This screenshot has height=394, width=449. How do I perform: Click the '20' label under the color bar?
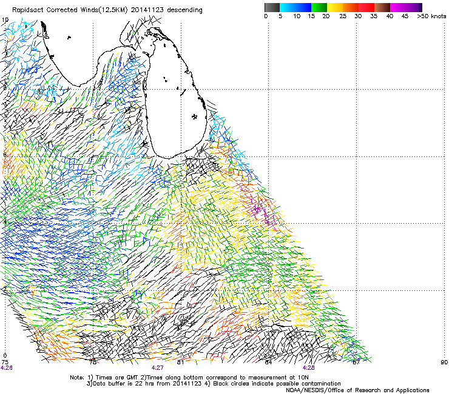[x=326, y=16]
